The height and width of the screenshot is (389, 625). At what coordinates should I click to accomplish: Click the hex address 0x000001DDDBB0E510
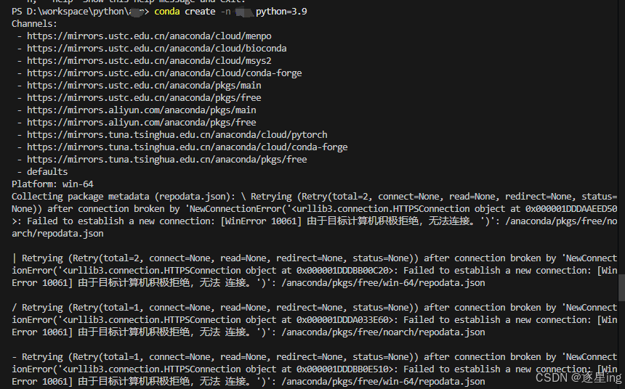pyautogui.click(x=342, y=369)
